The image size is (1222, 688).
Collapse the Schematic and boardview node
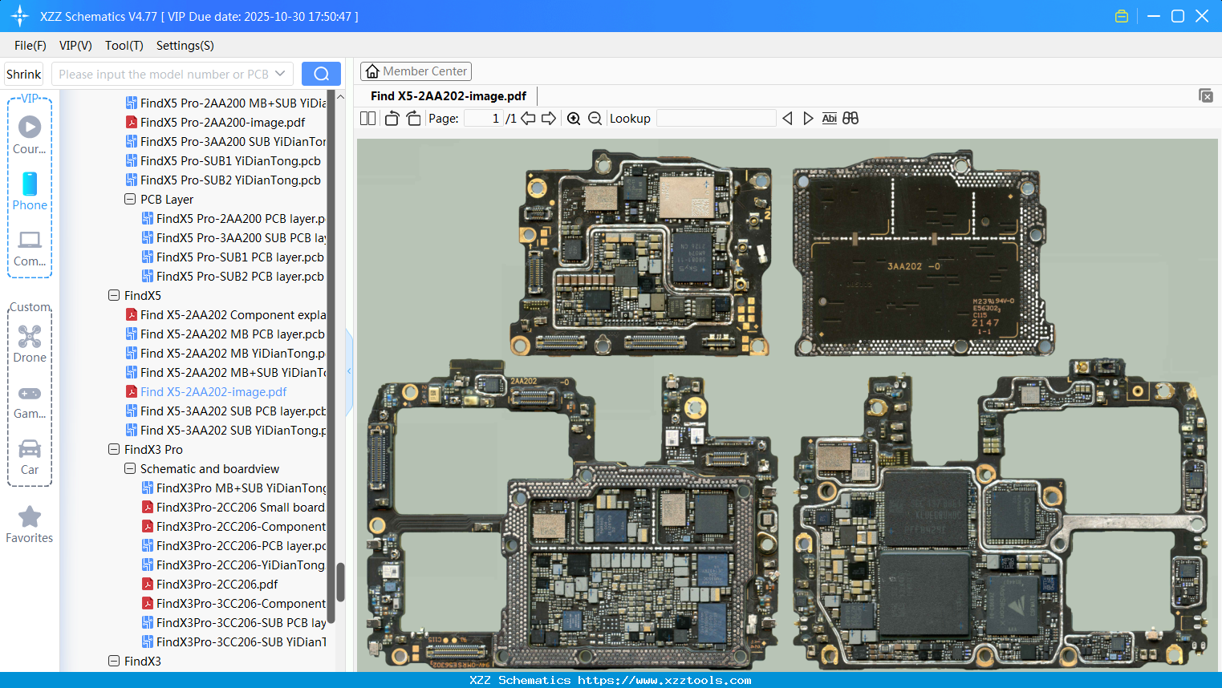[130, 468]
